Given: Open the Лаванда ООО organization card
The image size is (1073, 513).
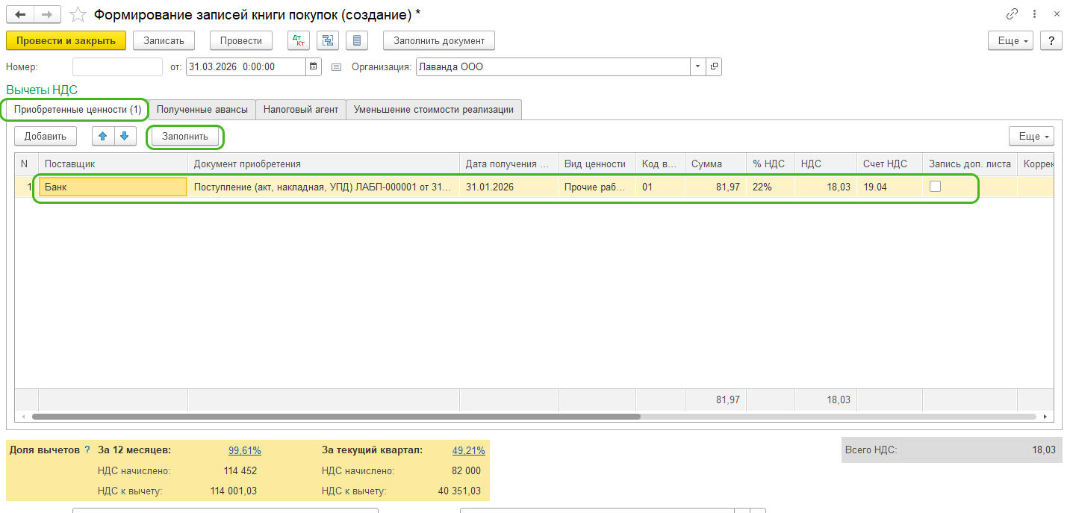Looking at the screenshot, I should coord(714,66).
